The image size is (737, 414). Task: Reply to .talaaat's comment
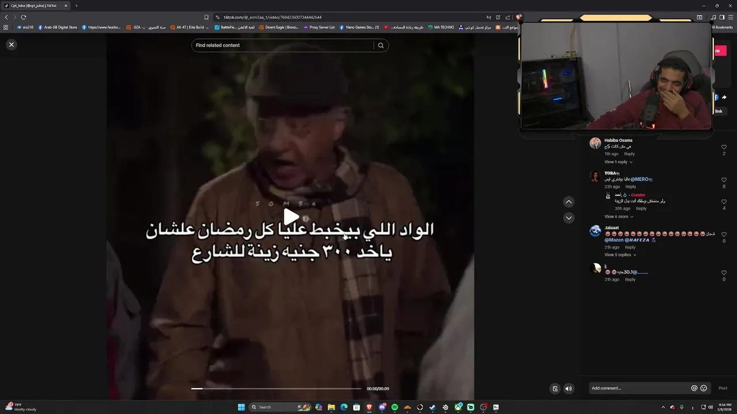(630, 247)
